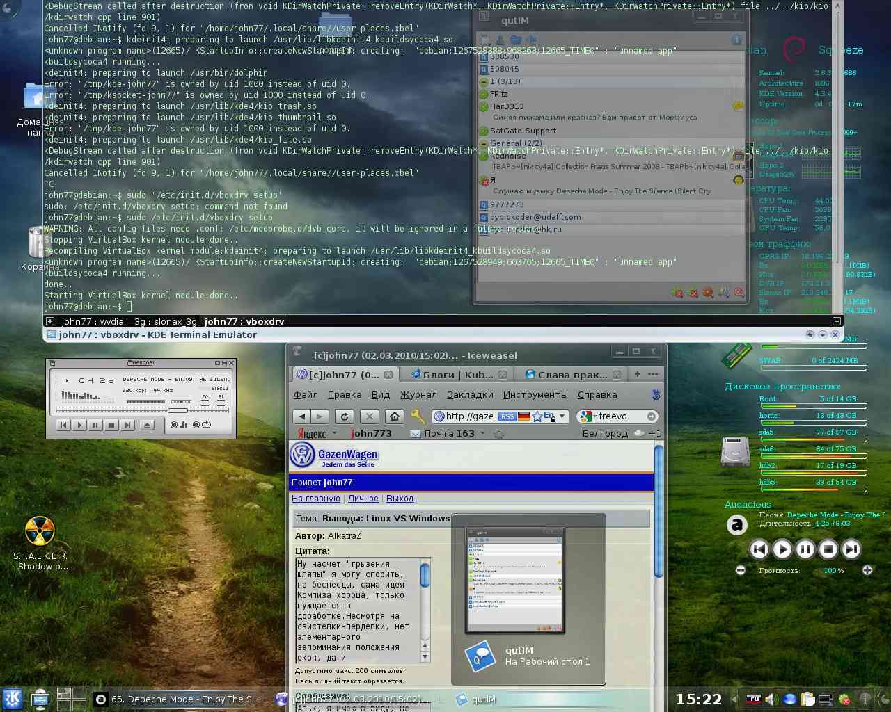Decrease volume with minus in Audacious widget

tap(741, 570)
